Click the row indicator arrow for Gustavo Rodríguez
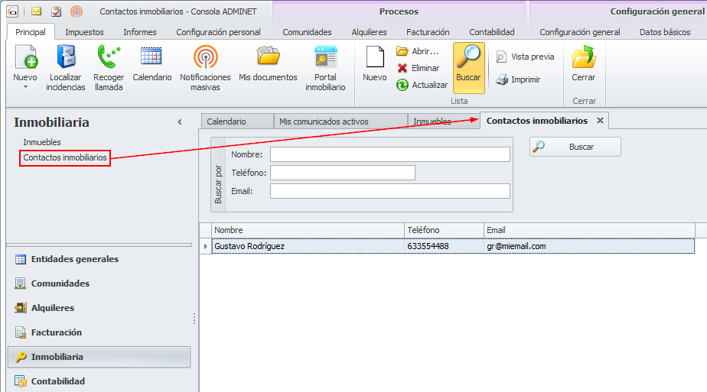The width and height of the screenshot is (707, 392). coord(206,246)
